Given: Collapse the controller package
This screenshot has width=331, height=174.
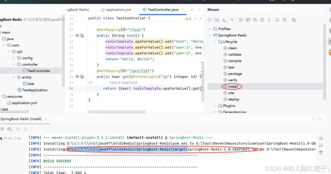Looking at the screenshot, I should (14, 64).
